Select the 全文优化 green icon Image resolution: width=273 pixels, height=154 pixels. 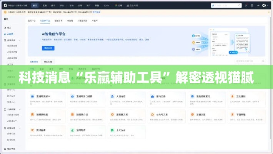click(112, 130)
